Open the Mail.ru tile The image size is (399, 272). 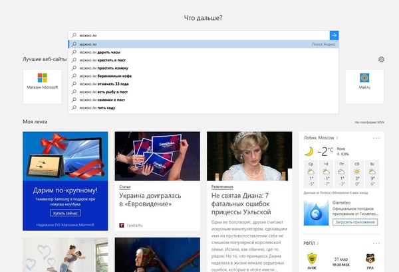(x=364, y=86)
